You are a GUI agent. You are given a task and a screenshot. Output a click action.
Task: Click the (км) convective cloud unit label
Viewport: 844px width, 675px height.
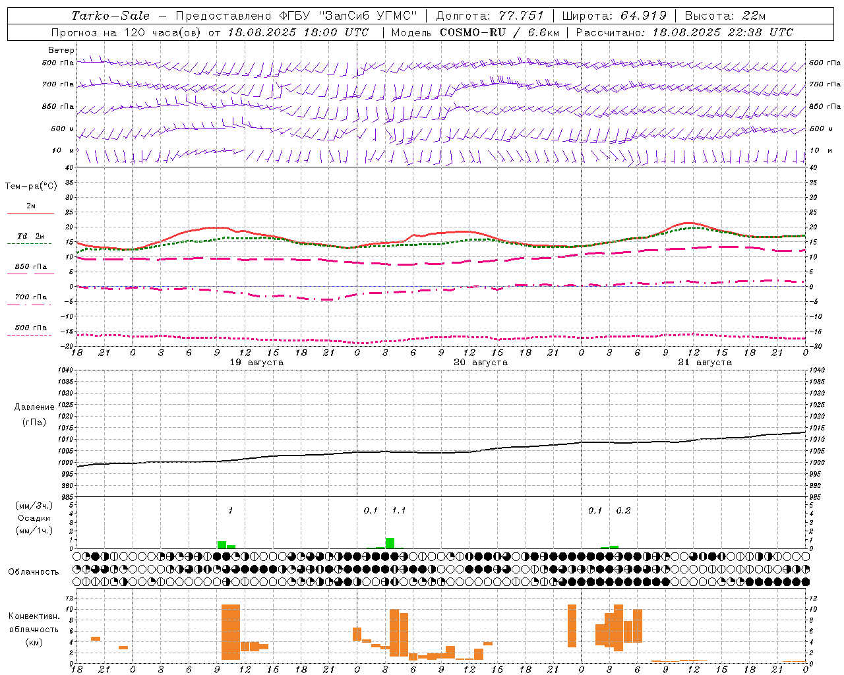34,642
